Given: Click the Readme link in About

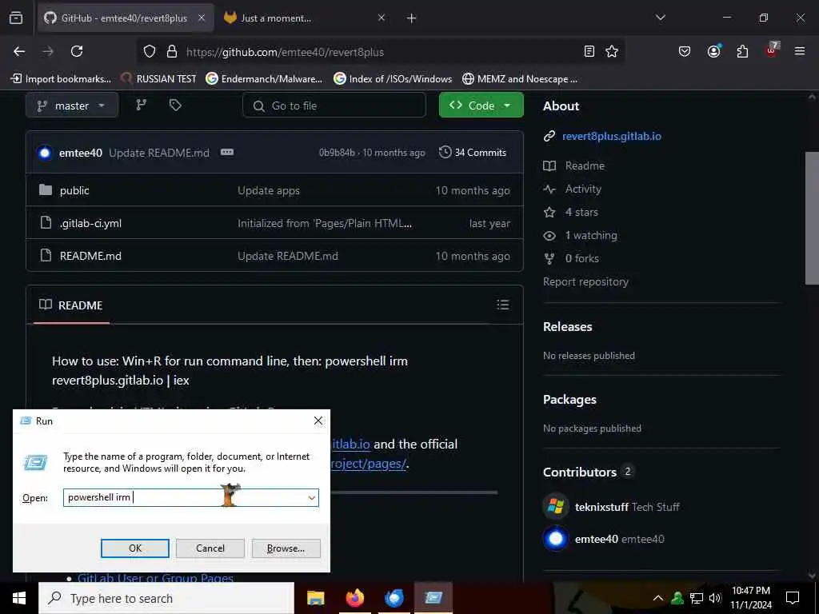Looking at the screenshot, I should [585, 165].
